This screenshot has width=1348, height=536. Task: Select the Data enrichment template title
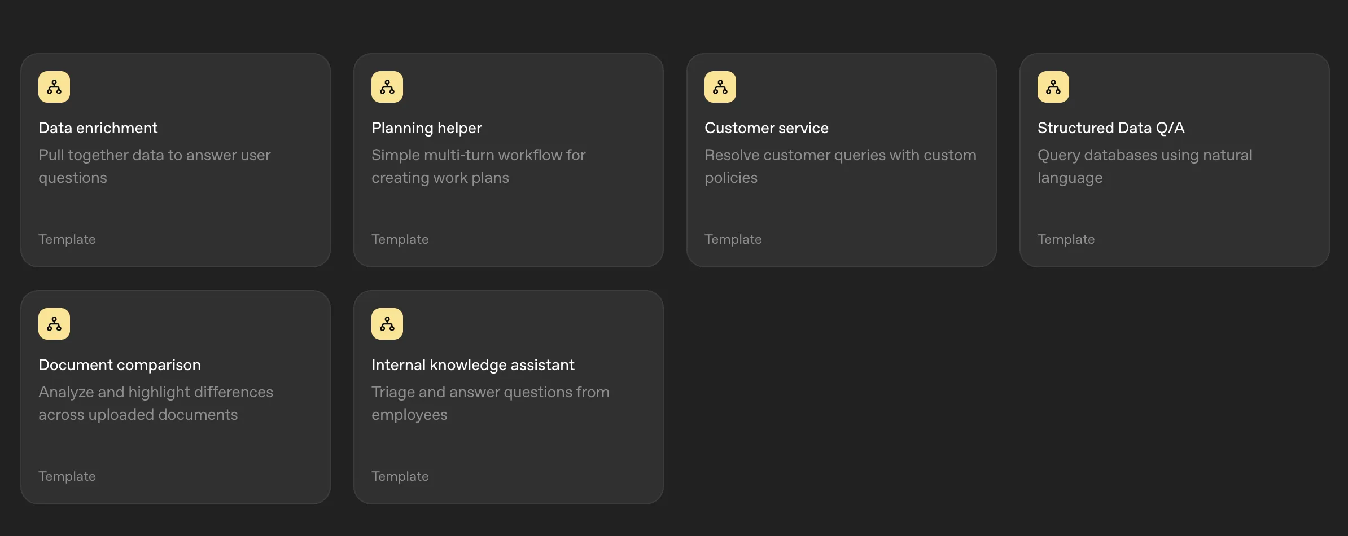point(98,128)
